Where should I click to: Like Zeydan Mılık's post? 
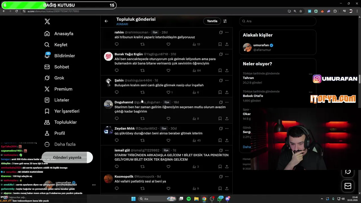168,140
